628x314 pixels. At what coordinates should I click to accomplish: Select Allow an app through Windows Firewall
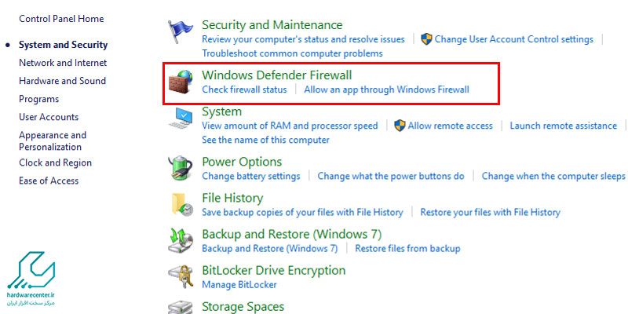386,89
